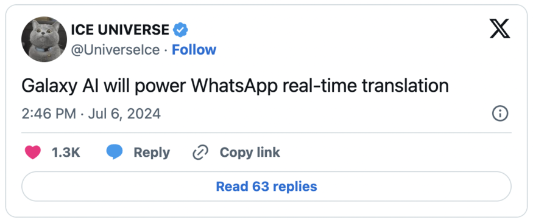Follow the @UniverseIce account
This screenshot has height=220, width=533.
(194, 50)
